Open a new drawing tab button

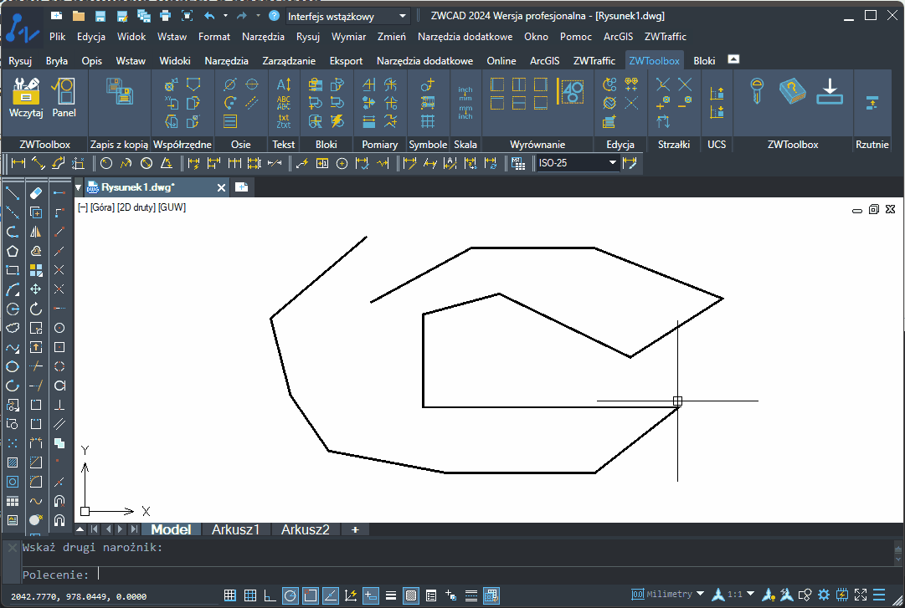pyautogui.click(x=241, y=187)
